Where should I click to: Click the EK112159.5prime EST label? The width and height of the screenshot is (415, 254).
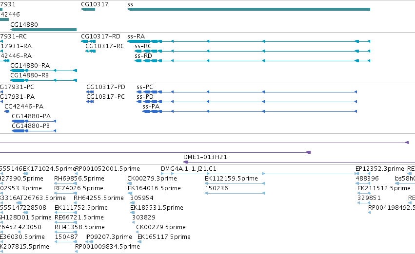231,179
